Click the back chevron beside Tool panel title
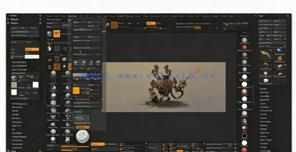 click(x=256, y=16)
